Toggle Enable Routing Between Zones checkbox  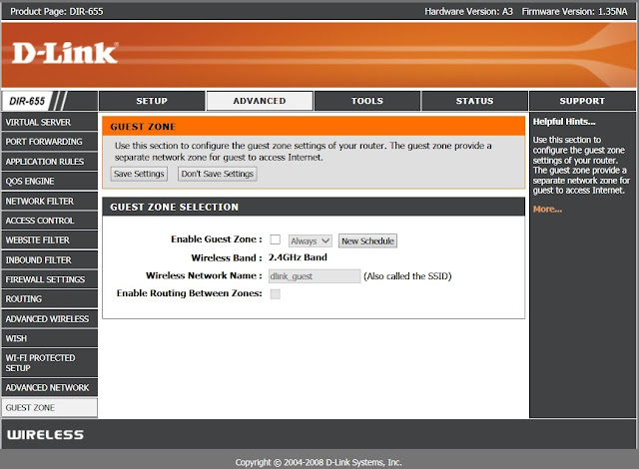coord(276,294)
